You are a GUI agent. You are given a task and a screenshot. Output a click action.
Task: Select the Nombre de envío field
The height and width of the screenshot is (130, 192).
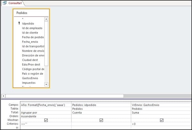click(33, 51)
